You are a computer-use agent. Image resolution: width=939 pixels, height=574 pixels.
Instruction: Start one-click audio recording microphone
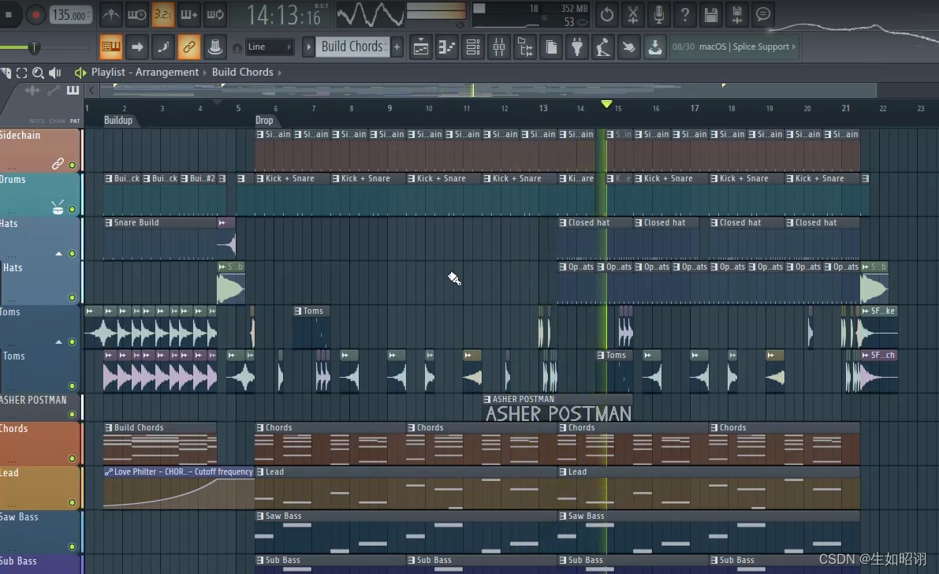click(659, 14)
